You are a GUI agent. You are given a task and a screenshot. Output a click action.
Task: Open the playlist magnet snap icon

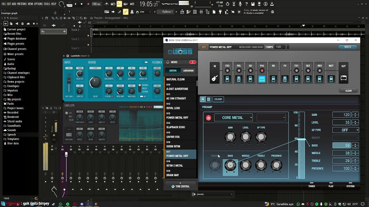point(46,18)
